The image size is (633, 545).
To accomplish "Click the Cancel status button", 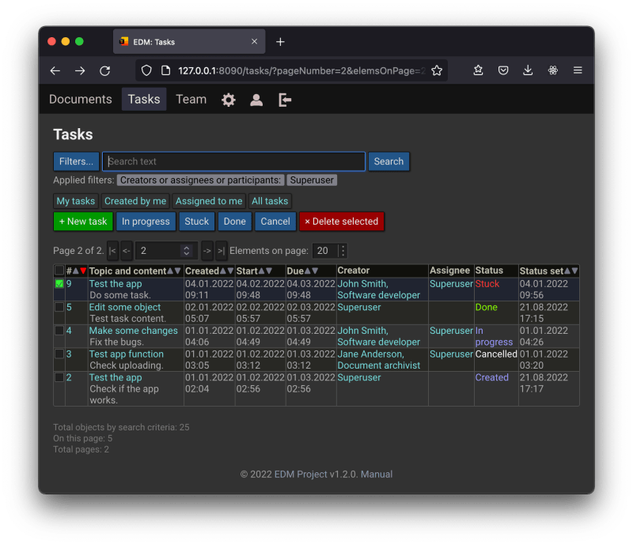I will [275, 221].
